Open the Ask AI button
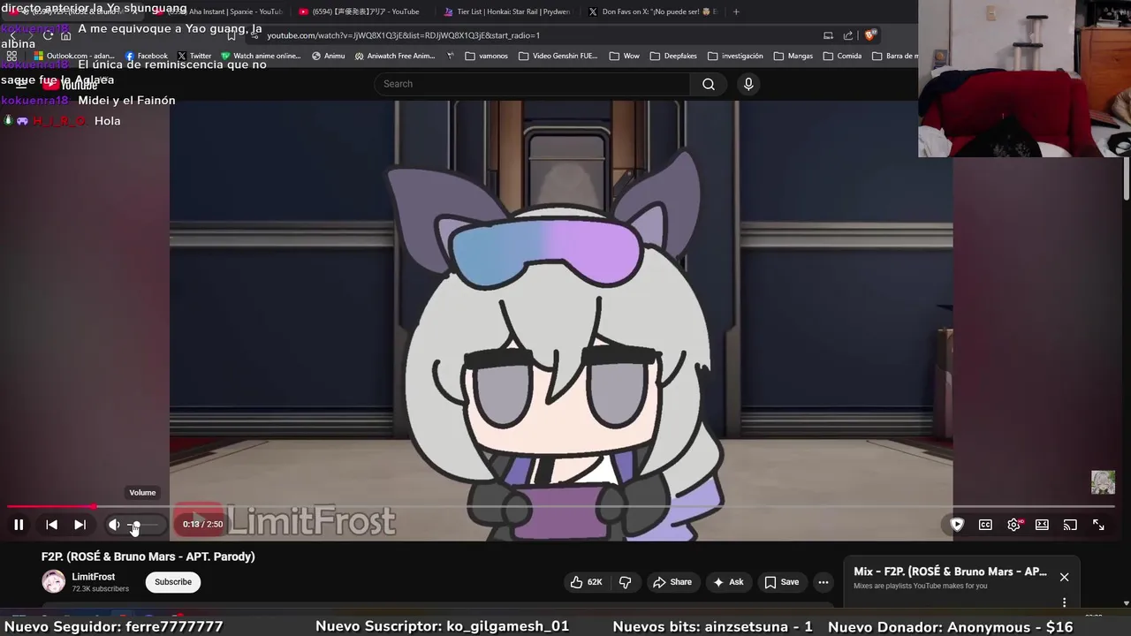The image size is (1131, 636). [728, 582]
